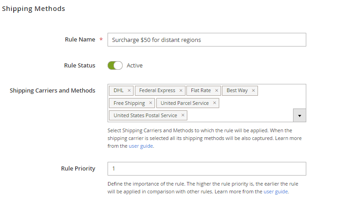This screenshot has width=340, height=202.
Task: Click the Active status label text
Action: pyautogui.click(x=134, y=65)
